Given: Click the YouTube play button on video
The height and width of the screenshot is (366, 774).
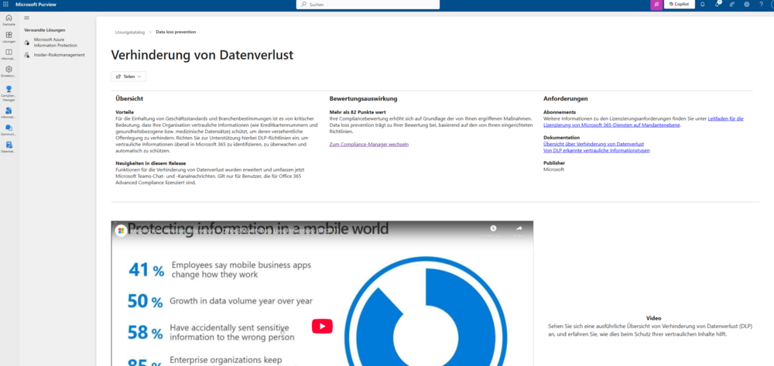Looking at the screenshot, I should (x=322, y=326).
